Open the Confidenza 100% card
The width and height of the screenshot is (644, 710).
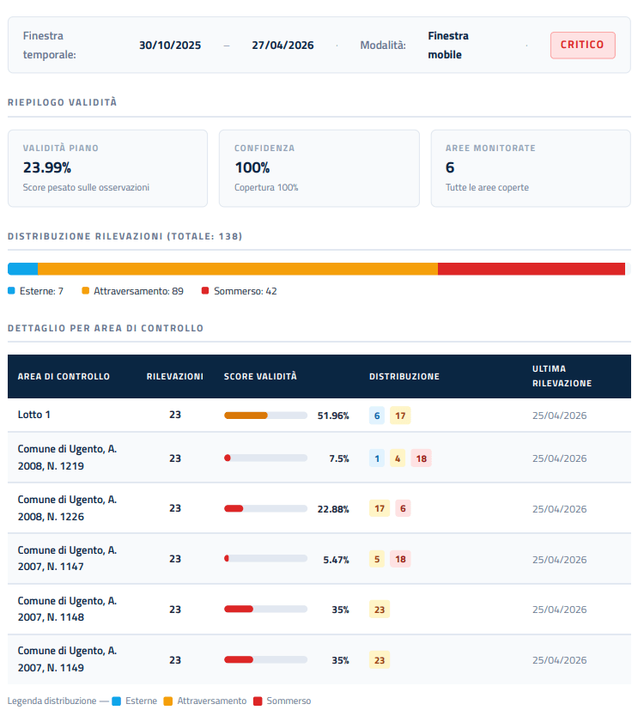(x=319, y=168)
